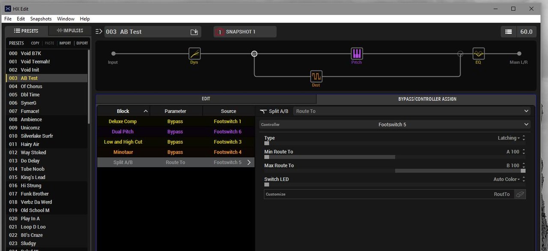Viewport: 548px width, 251px height.
Task: Switch to Bypass/Controller Assign tab
Action: coord(426,99)
